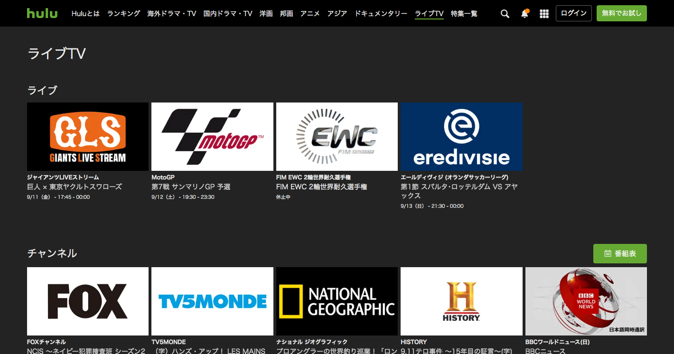Click the 休止中 status text
The width and height of the screenshot is (674, 354).
point(283,197)
